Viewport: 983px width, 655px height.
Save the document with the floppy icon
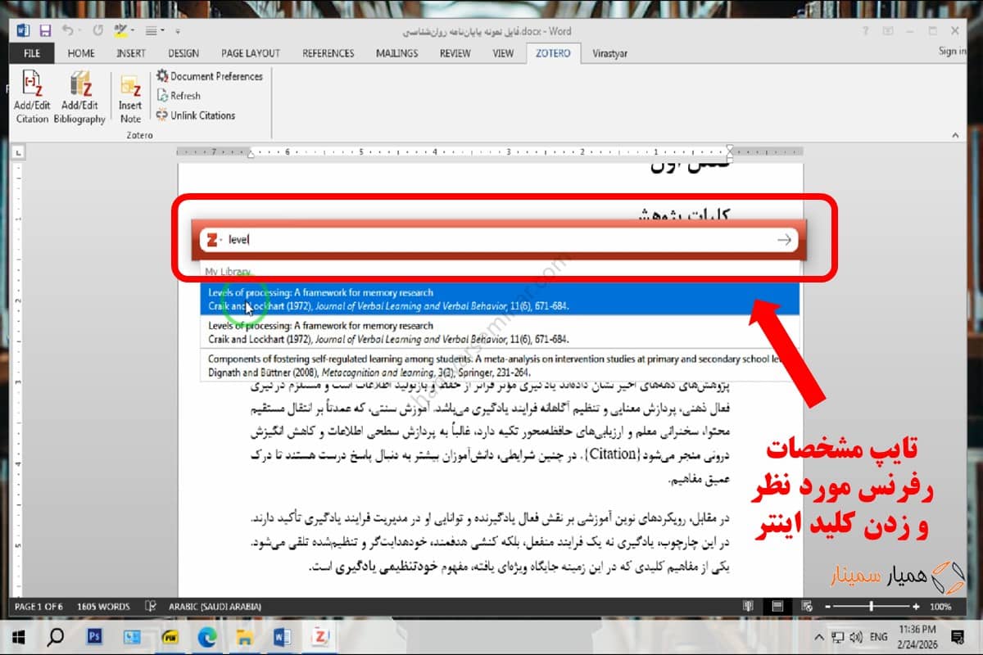point(45,30)
